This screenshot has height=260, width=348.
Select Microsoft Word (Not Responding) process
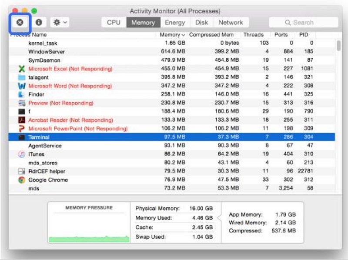coord(70,86)
